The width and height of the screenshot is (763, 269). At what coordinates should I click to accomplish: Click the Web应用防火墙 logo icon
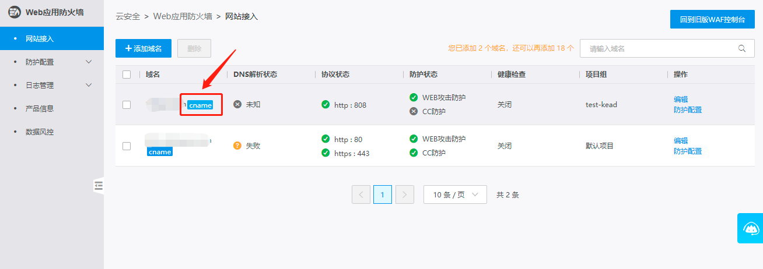pyautogui.click(x=14, y=12)
